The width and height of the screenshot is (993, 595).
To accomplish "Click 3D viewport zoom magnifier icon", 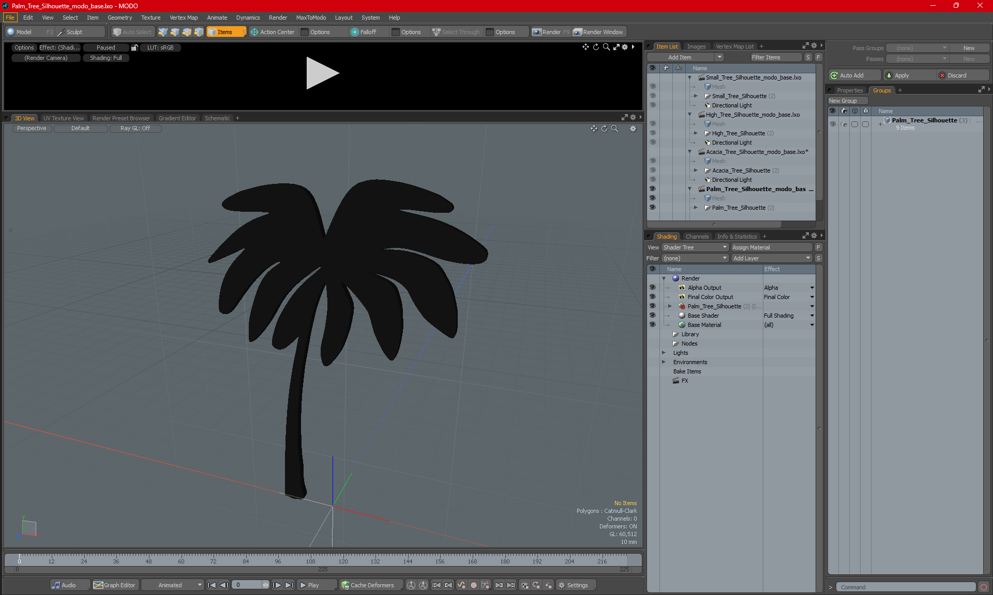I will (x=615, y=129).
